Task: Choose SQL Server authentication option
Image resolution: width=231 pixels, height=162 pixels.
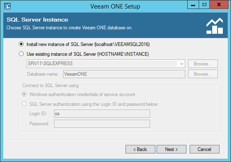Action: click(x=24, y=104)
